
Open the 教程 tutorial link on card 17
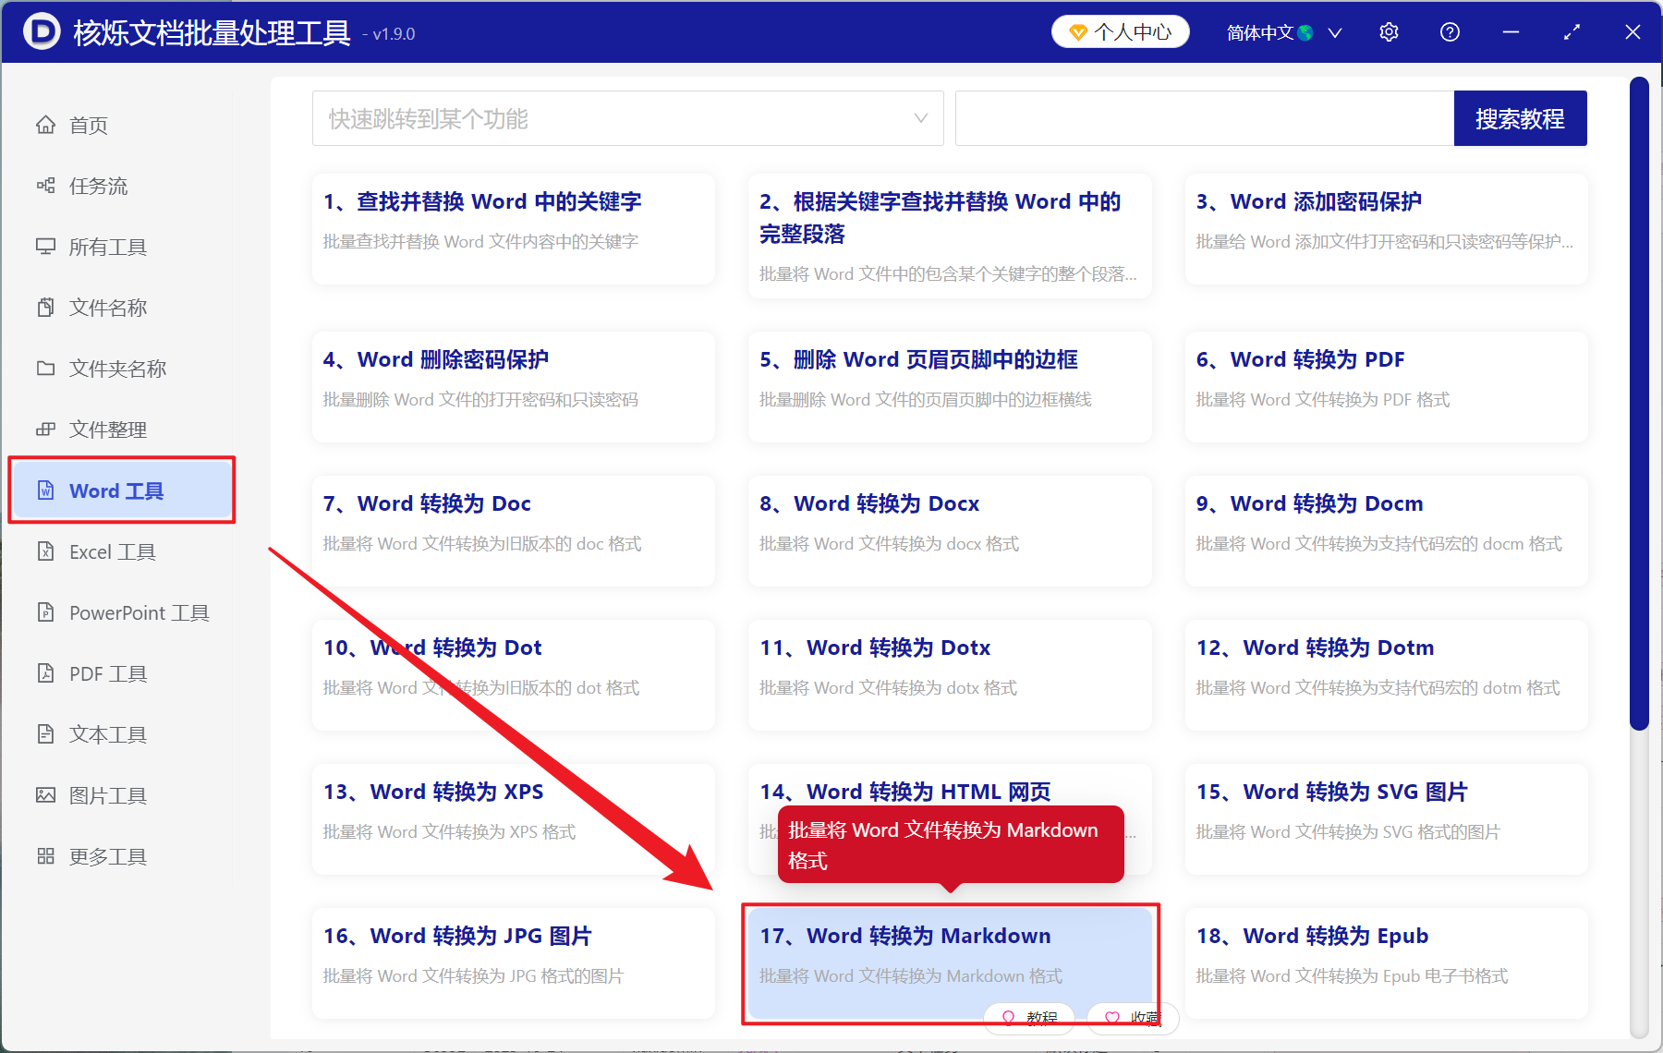click(1028, 1018)
